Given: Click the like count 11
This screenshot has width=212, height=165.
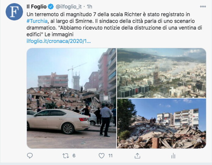Looking at the screenshot, I should (x=110, y=156).
